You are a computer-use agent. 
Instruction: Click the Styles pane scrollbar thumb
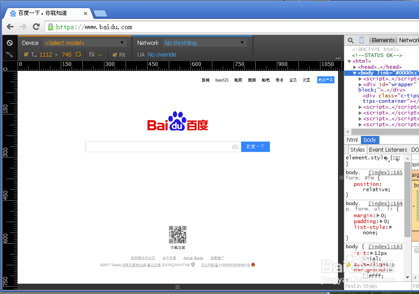[x=407, y=199]
